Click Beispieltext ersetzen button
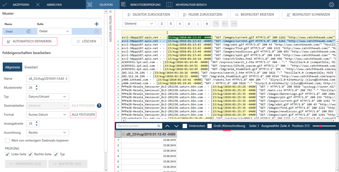 255,15
